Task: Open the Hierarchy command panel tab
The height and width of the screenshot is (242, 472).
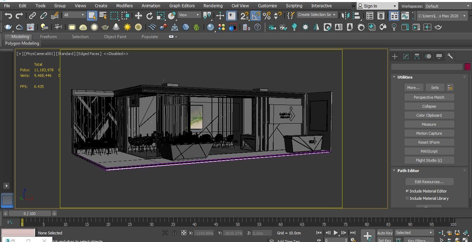Action: [x=417, y=56]
